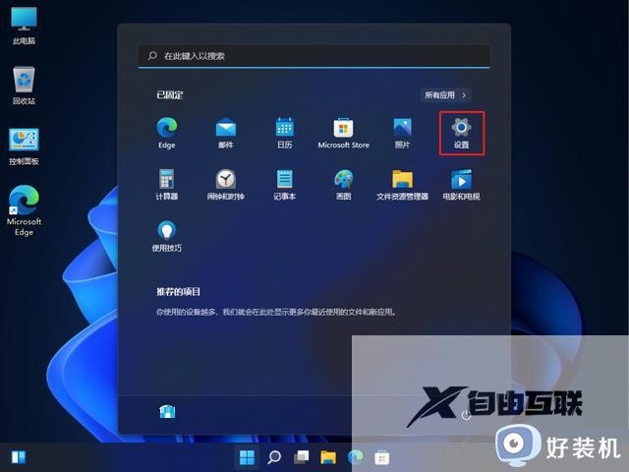Image resolution: width=629 pixels, height=472 pixels.
Task: Open Task View on taskbar
Action: click(302, 457)
